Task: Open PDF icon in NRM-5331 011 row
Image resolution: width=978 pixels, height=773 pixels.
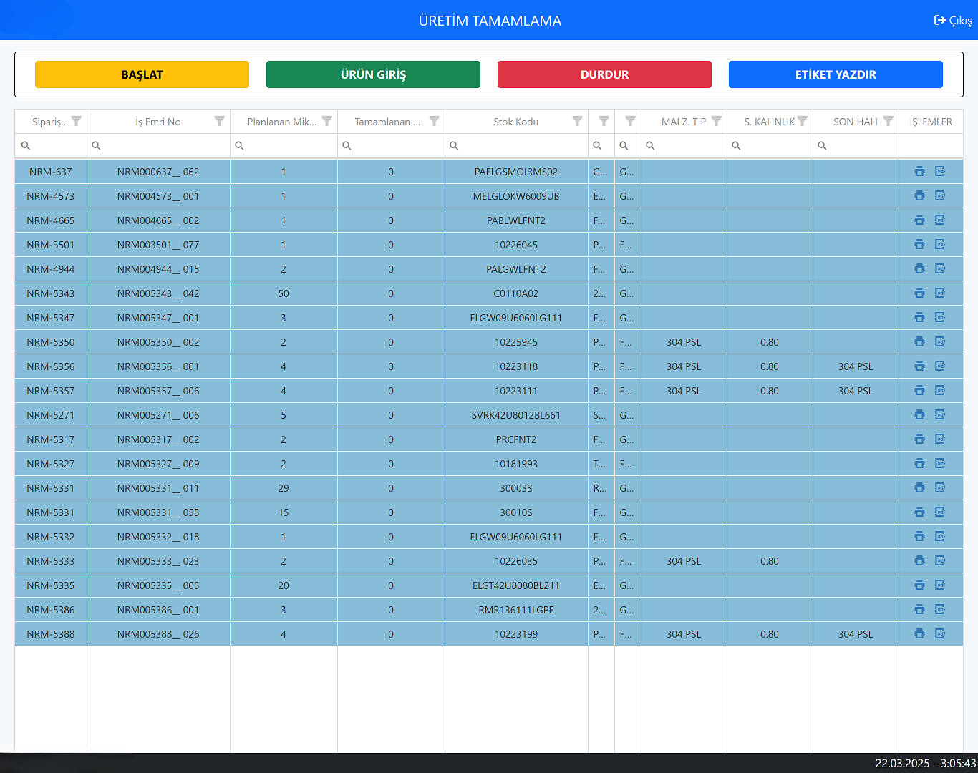Action: (x=940, y=488)
